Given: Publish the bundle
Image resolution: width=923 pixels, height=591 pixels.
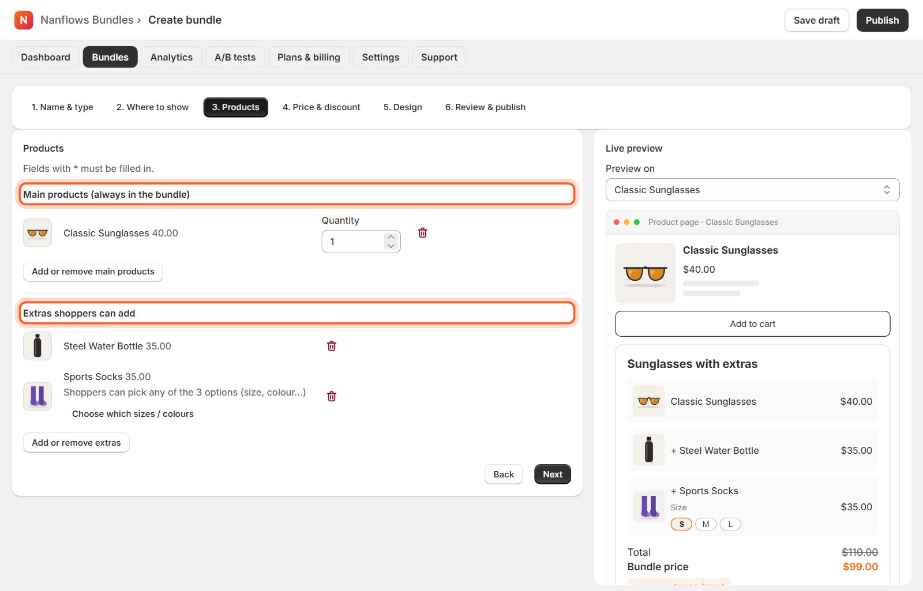Looking at the screenshot, I should (882, 20).
